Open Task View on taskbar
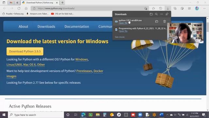Image resolution: width=209 pixels, height=118 pixels. [x=75, y=115]
